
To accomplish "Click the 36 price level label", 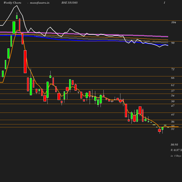I will 173,122.
